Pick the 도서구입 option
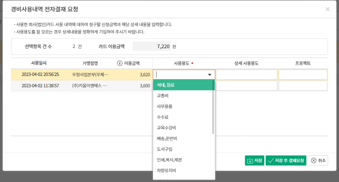The width and height of the screenshot is (339, 182). 164,149
